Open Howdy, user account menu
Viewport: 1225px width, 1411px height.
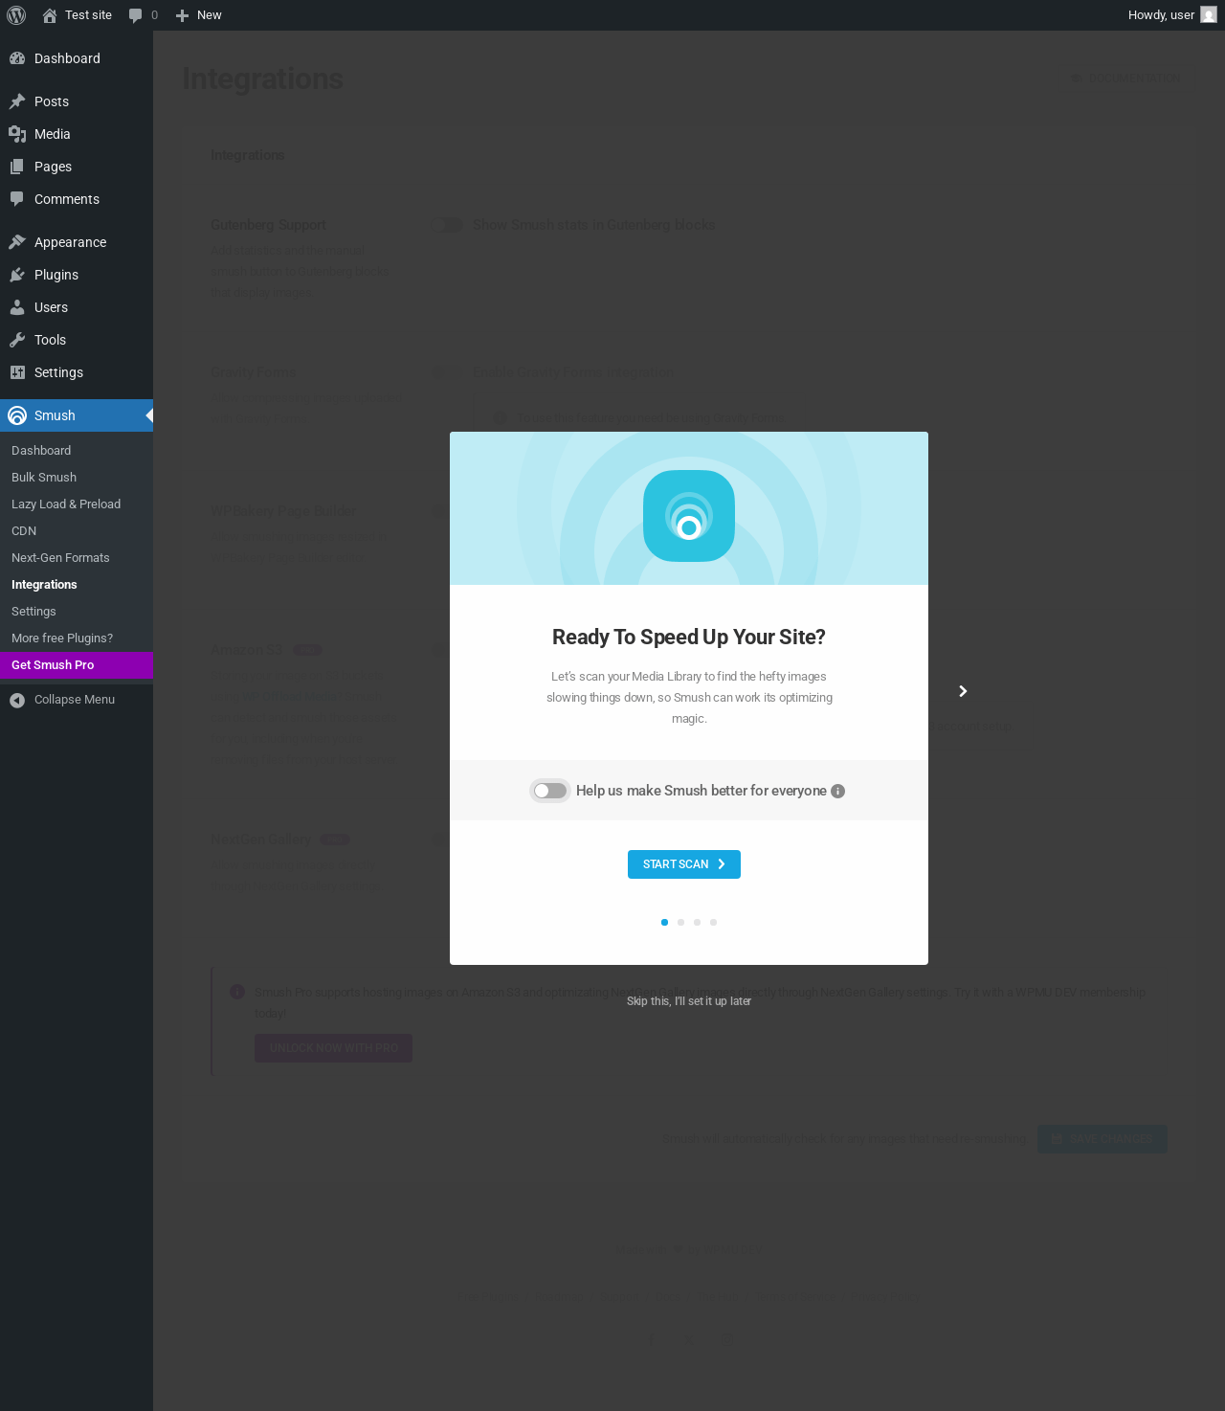point(1172,15)
